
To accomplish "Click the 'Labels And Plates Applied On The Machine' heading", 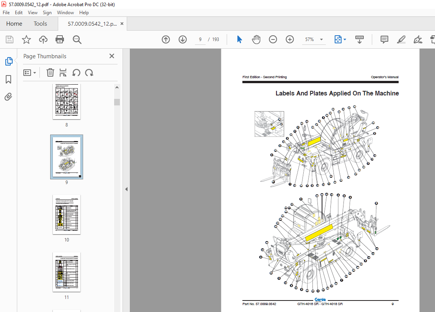I will coord(337,93).
